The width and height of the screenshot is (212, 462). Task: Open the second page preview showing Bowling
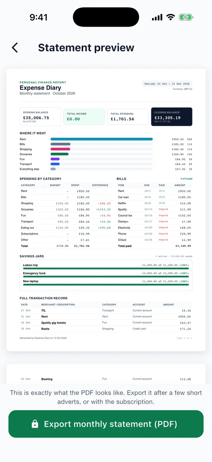(x=106, y=374)
